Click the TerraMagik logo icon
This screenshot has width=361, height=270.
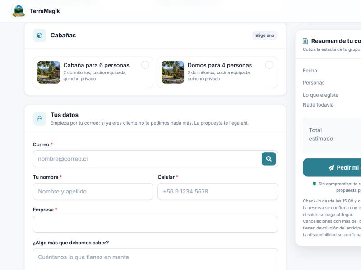click(19, 11)
